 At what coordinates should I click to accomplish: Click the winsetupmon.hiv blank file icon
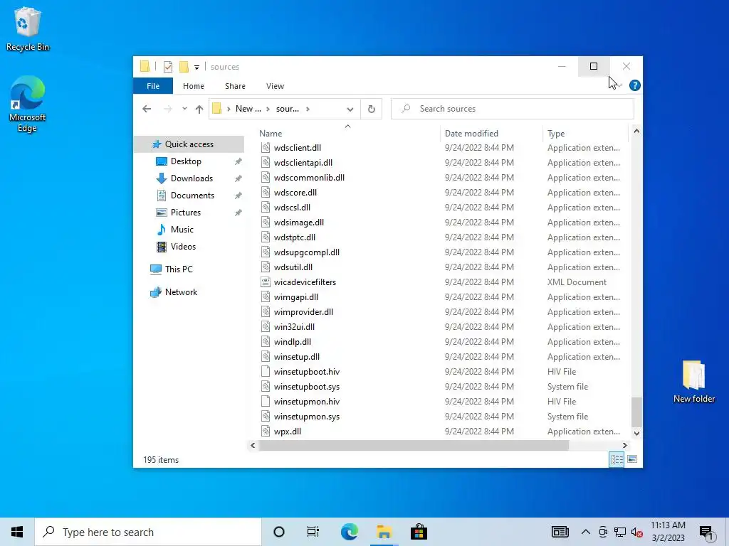coord(266,401)
